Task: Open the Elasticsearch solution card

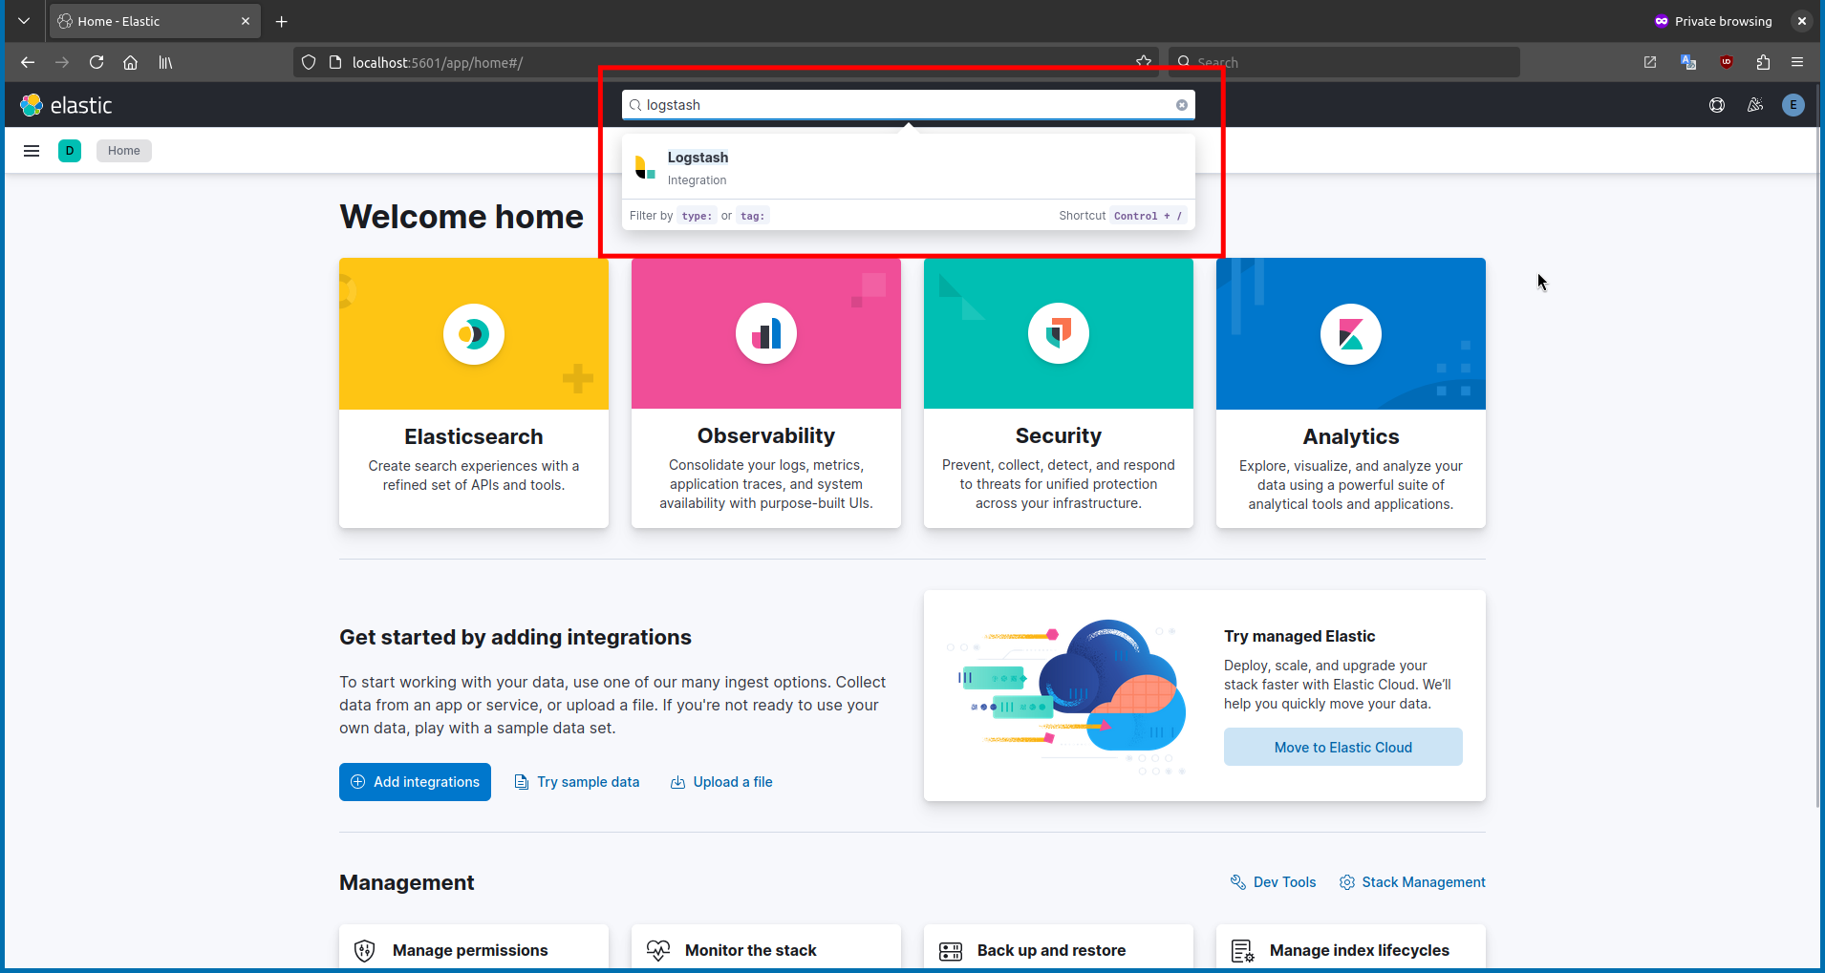Action: coord(474,392)
